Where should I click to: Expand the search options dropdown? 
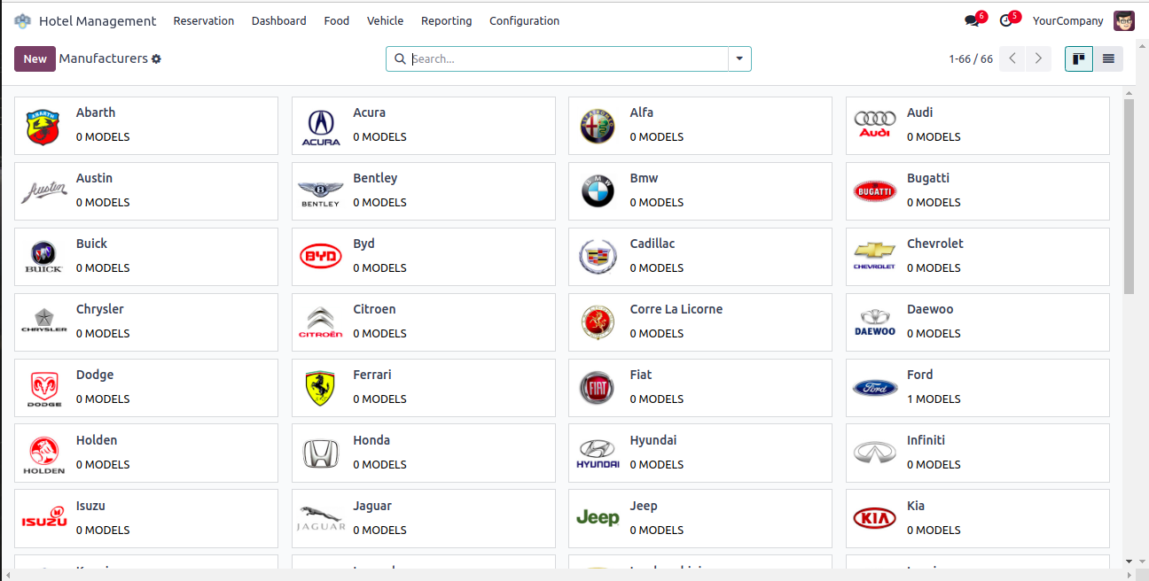[739, 59]
